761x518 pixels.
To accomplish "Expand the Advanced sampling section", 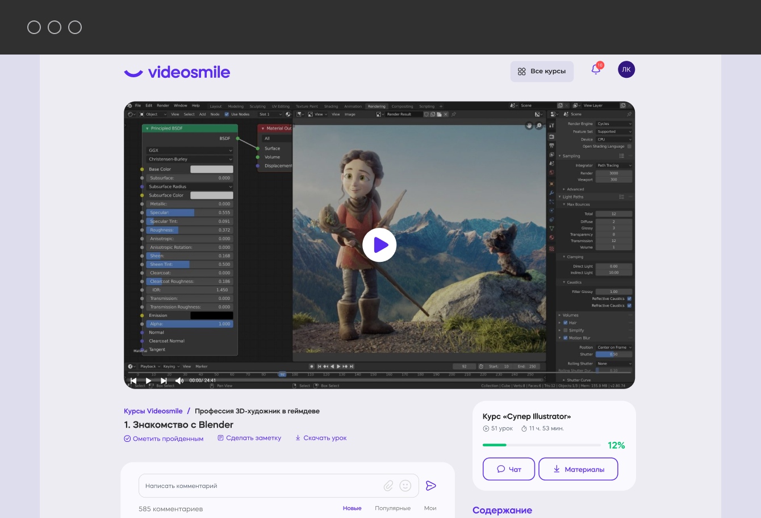I will (574, 189).
